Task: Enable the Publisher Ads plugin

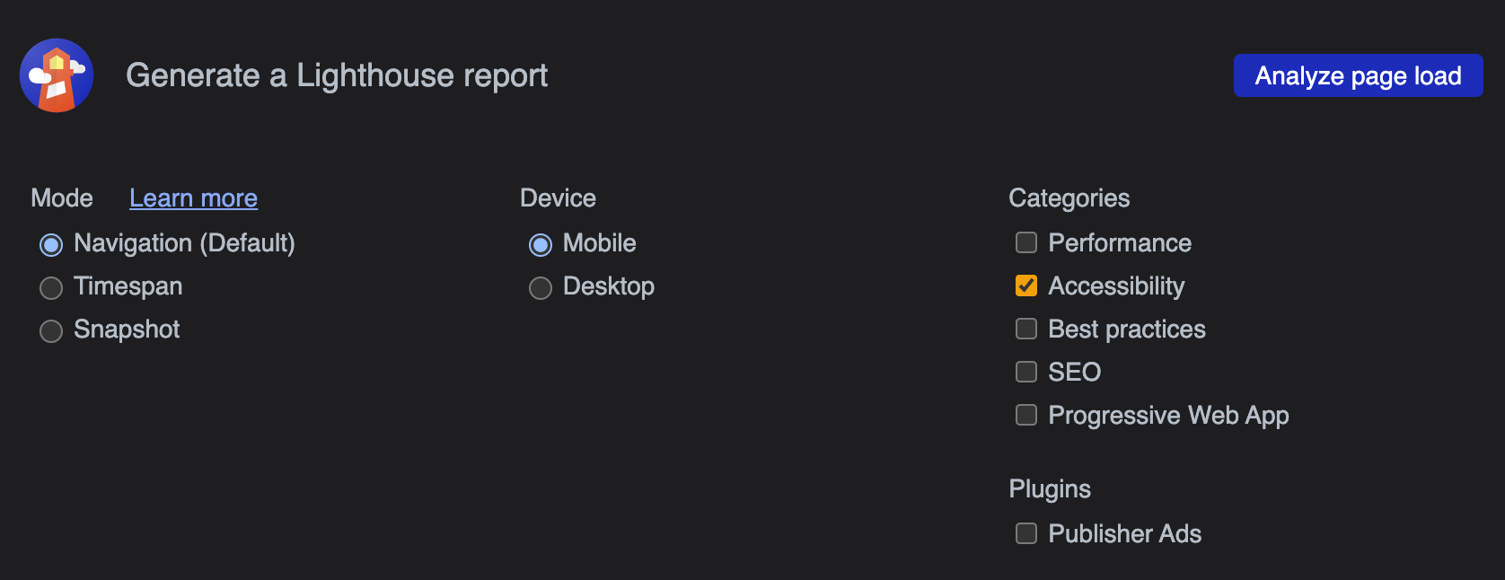Action: click(1025, 533)
